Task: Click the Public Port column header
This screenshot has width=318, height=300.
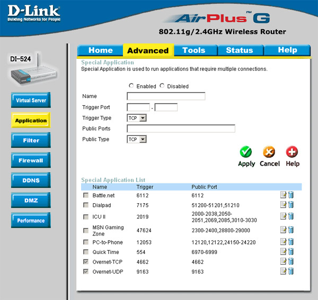Action: 204,187
